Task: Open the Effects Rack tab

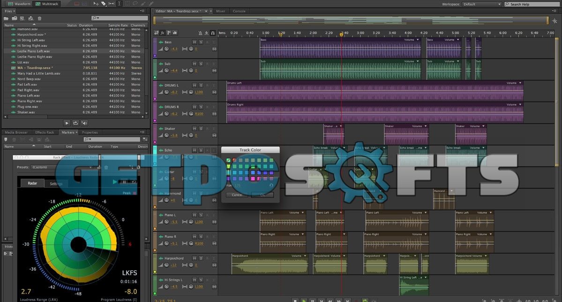Action: pos(45,132)
